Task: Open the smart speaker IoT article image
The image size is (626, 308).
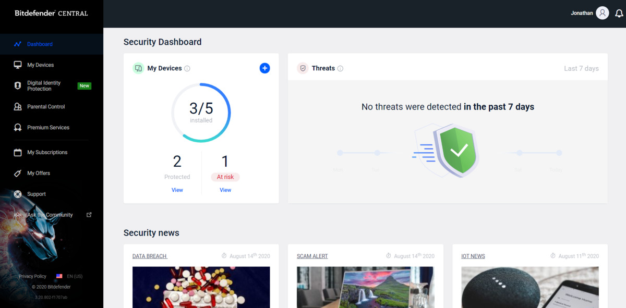Action: pos(530,287)
